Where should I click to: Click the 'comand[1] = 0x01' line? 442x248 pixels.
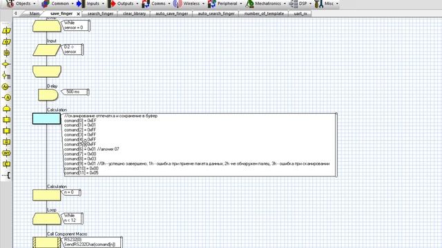click(x=80, y=125)
